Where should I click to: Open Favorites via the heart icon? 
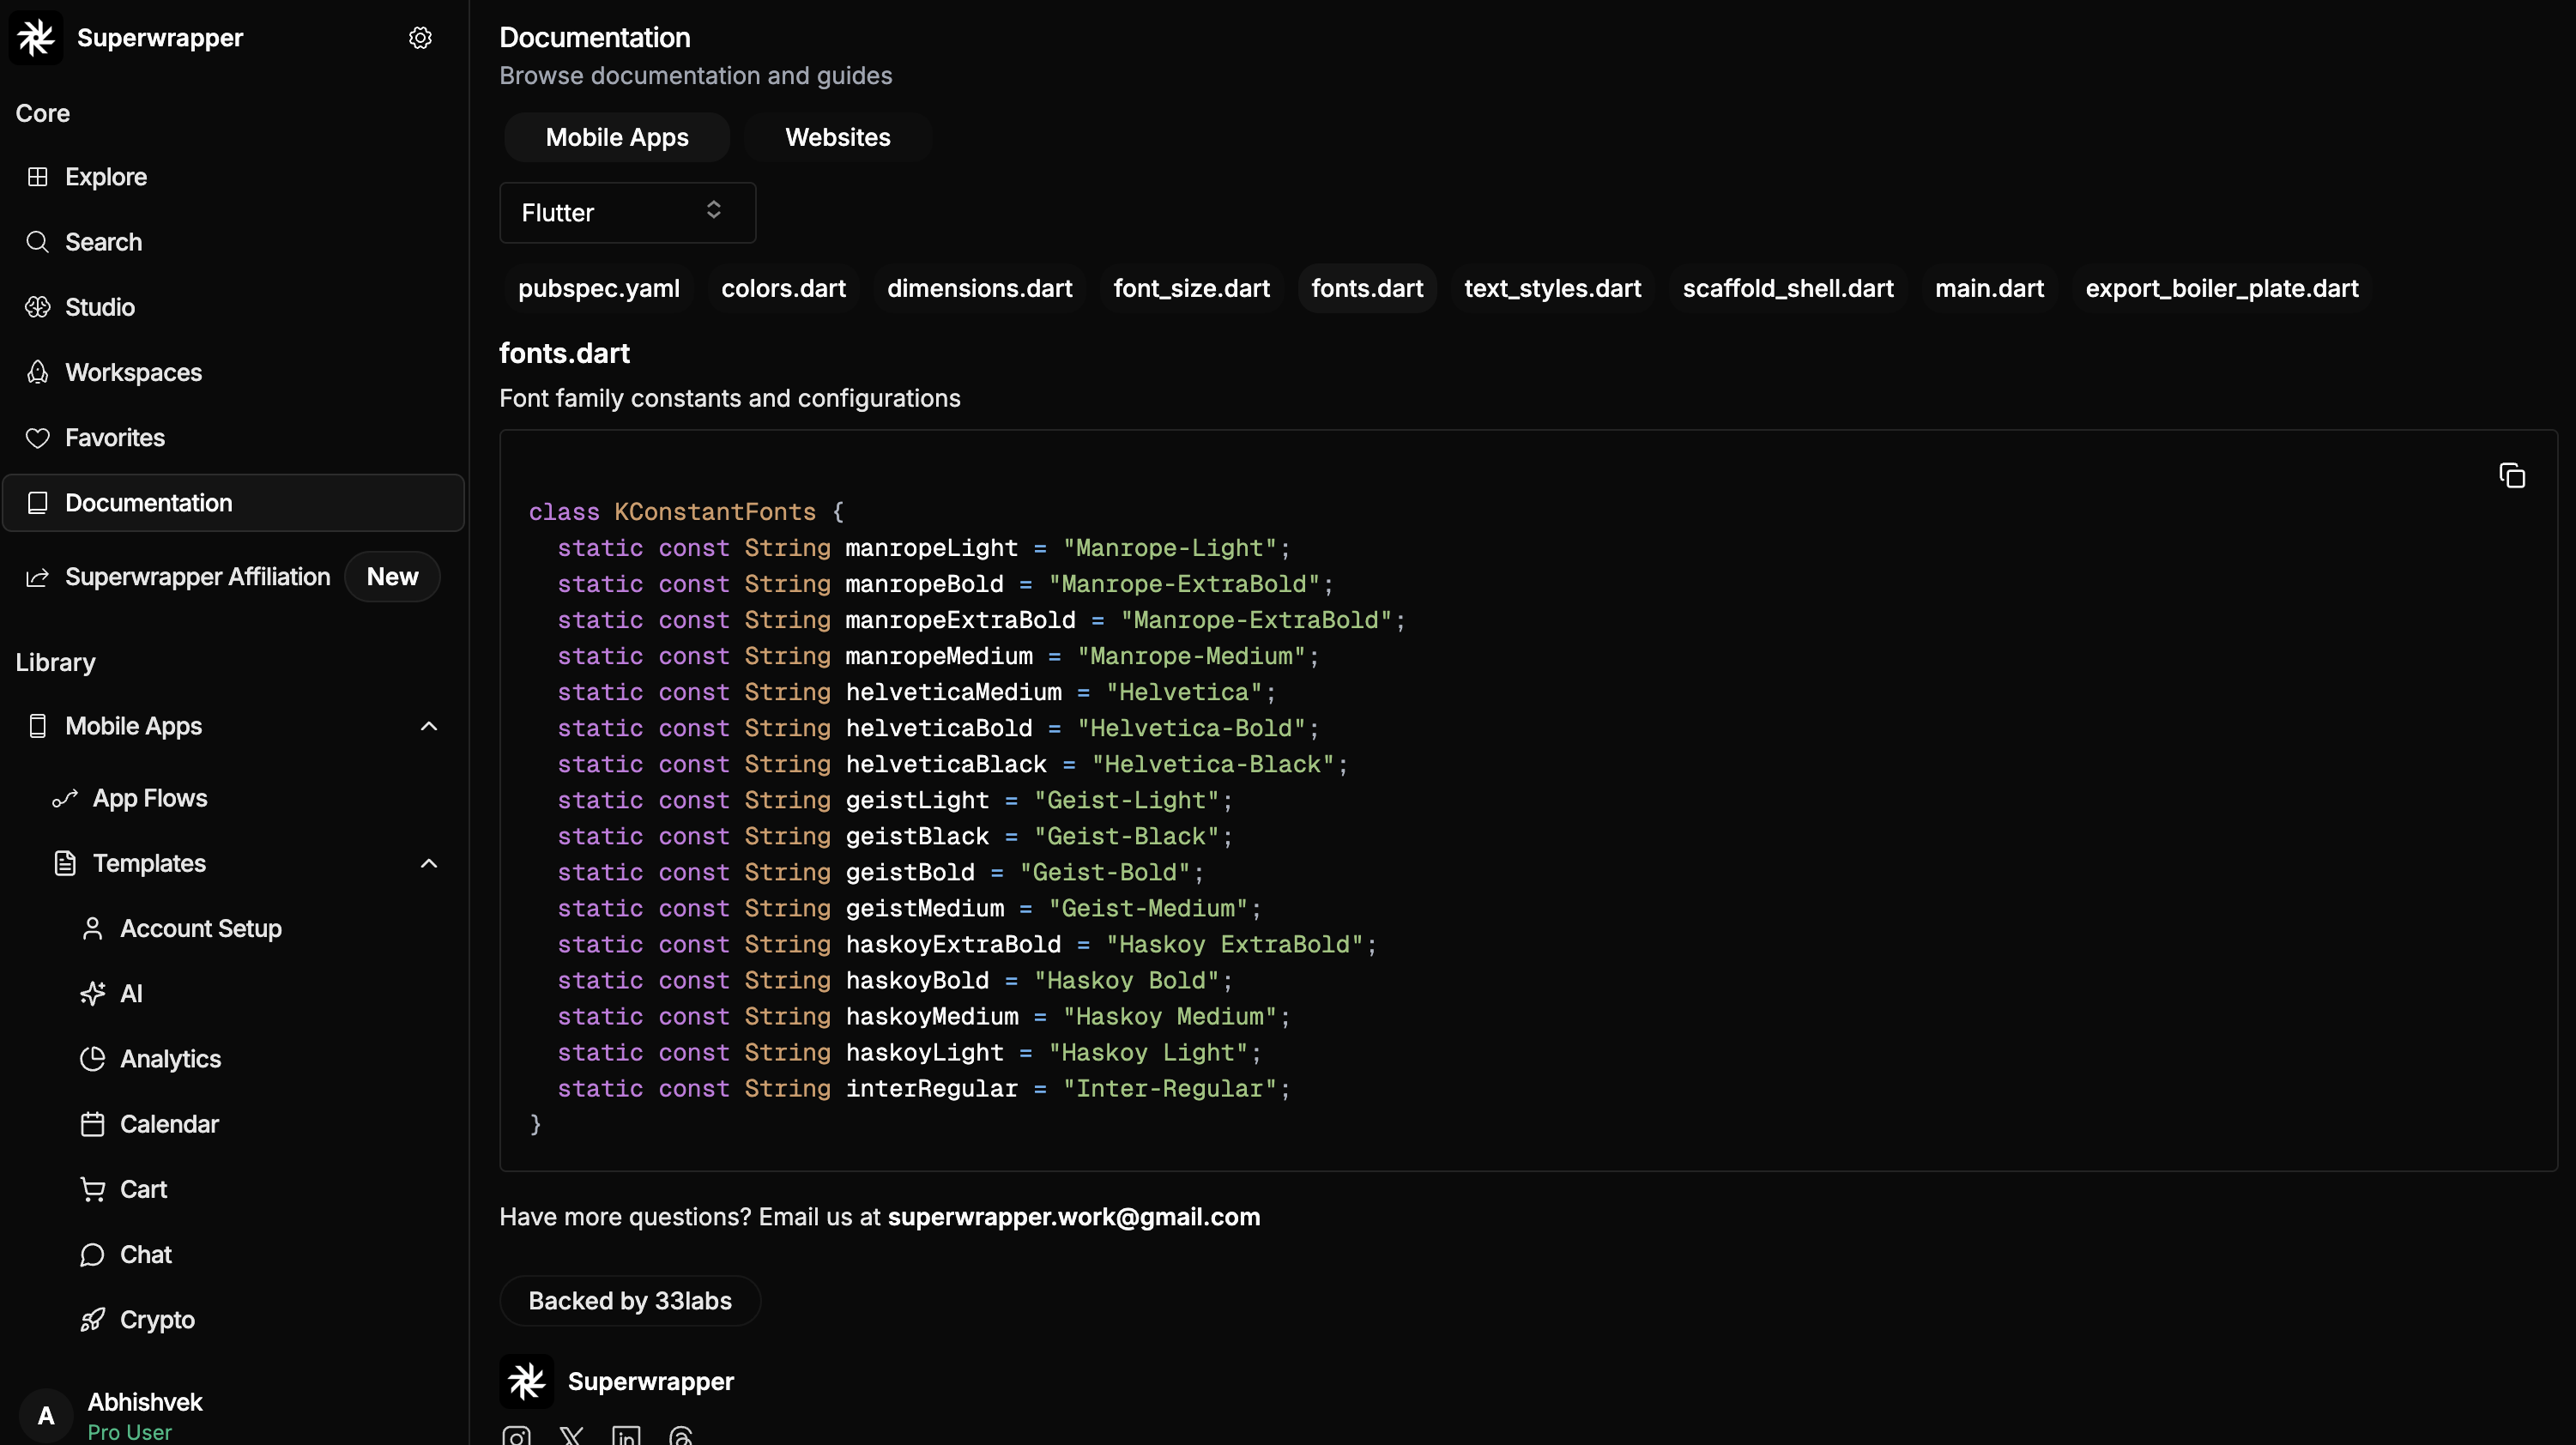(38, 438)
